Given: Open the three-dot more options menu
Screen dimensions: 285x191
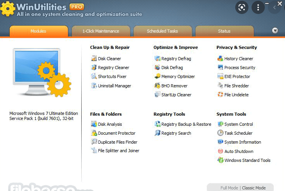Looking at the screenshot, I should tap(258, 7).
